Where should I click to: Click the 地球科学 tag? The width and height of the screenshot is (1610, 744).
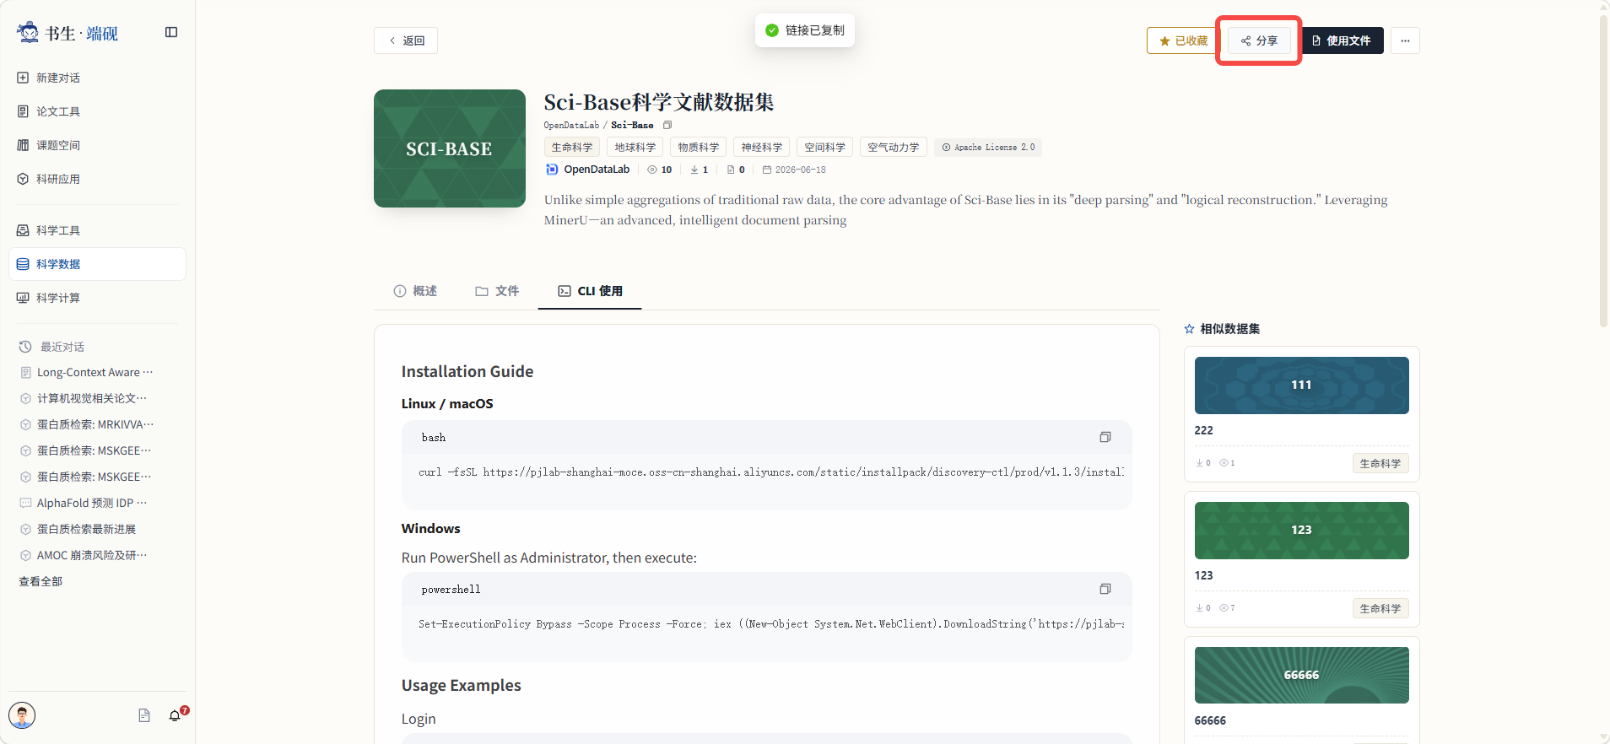(x=635, y=147)
